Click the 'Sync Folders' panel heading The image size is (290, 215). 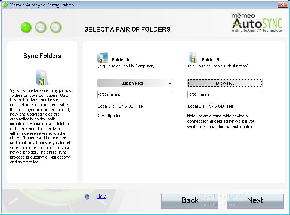[42, 56]
